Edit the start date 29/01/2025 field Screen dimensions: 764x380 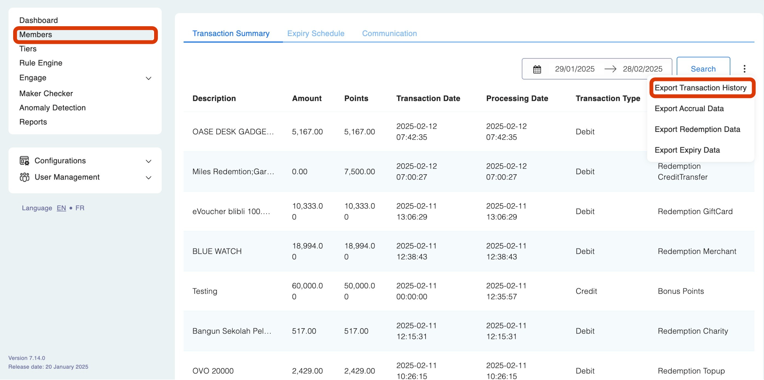(574, 69)
